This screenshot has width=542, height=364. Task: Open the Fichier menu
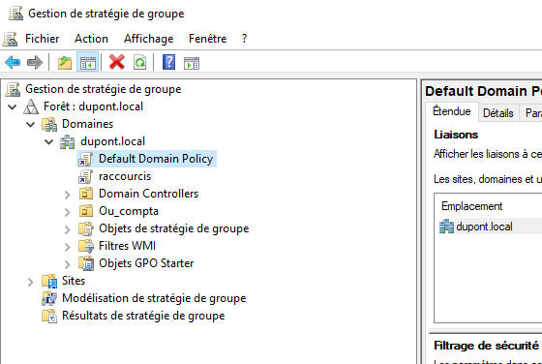point(43,39)
